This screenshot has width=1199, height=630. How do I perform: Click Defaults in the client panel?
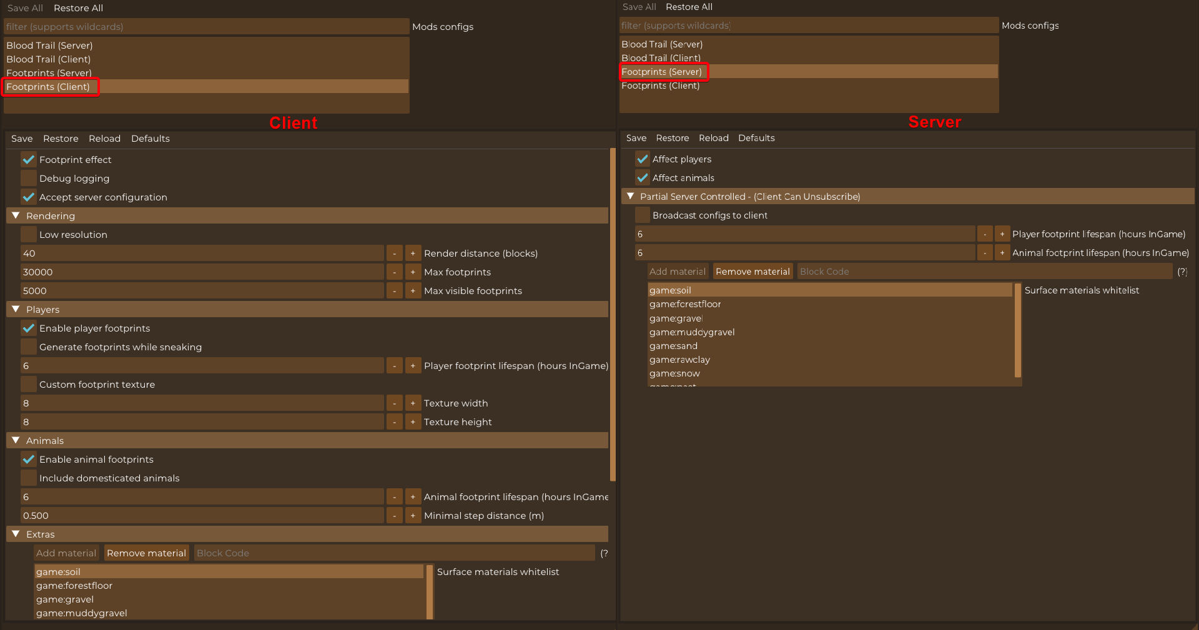150,139
